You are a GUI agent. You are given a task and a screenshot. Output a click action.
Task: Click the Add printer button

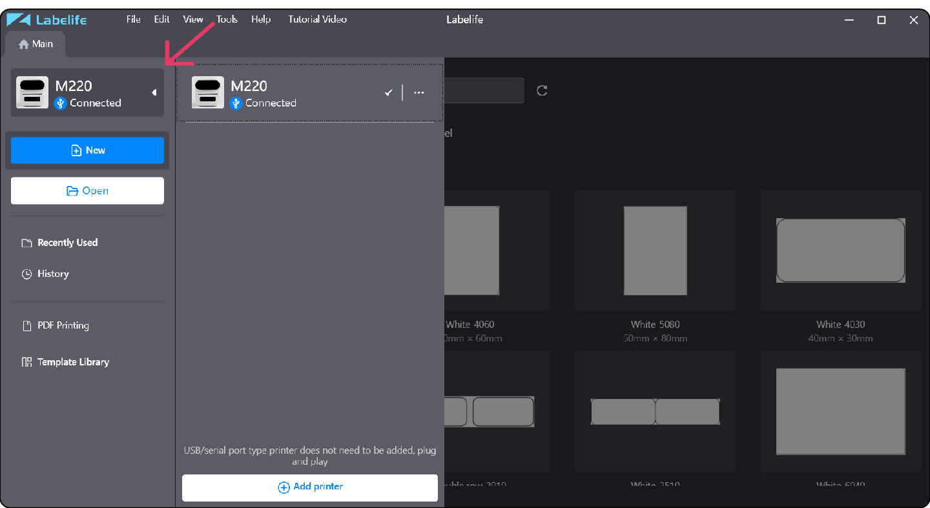tap(310, 487)
